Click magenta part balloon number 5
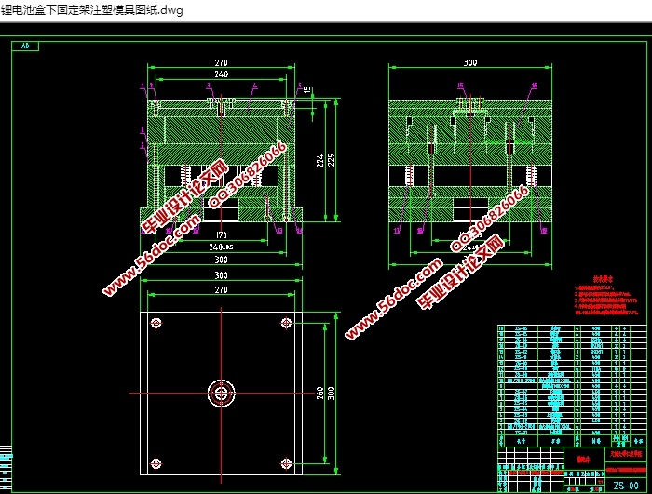This screenshot has height=494, width=652. point(299,86)
